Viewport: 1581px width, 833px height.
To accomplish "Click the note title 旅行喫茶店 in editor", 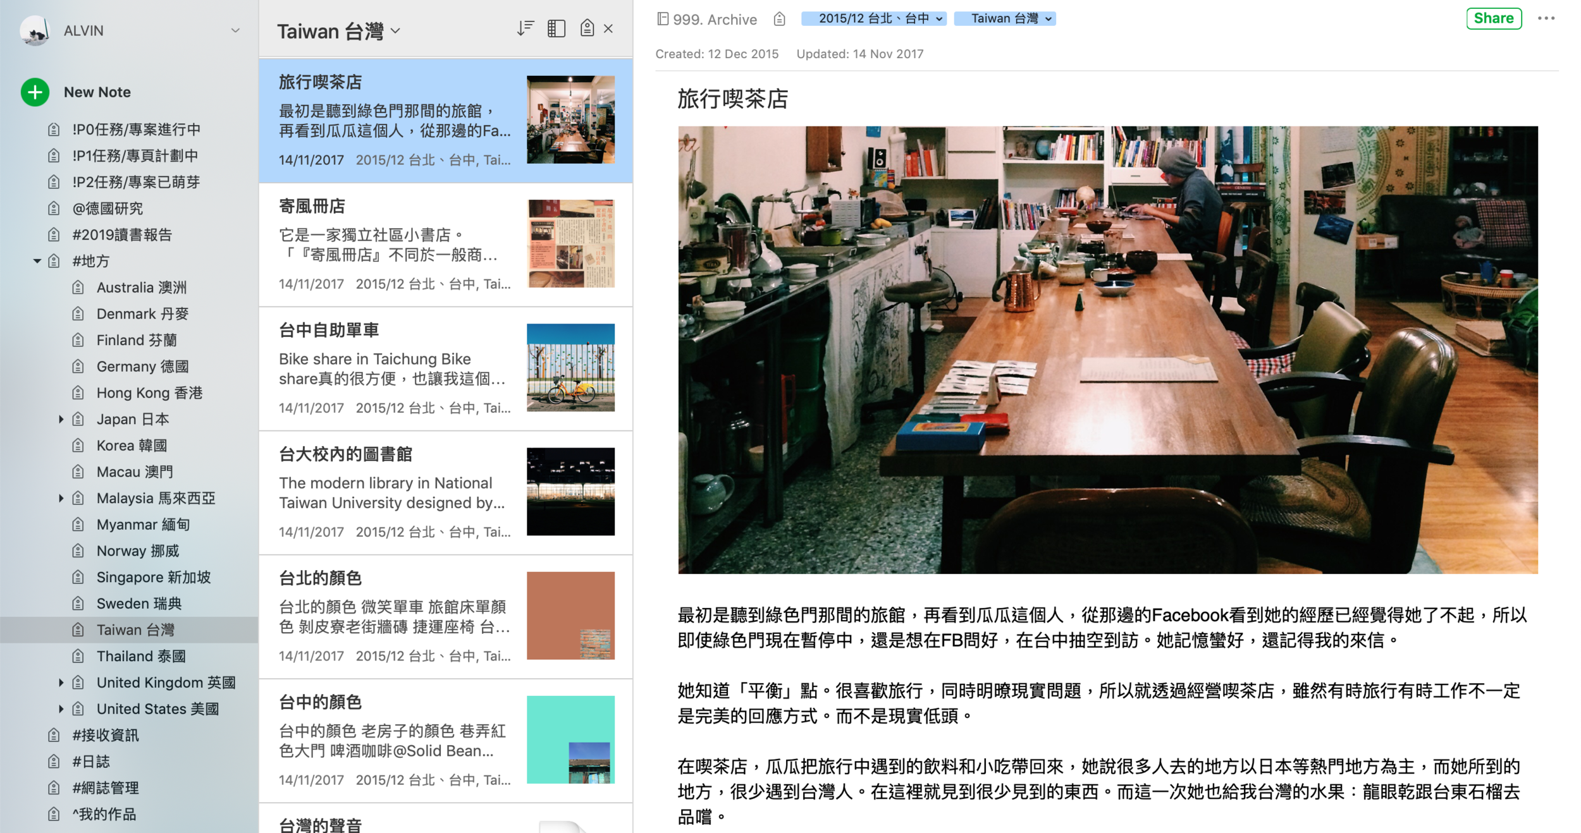I will [733, 99].
